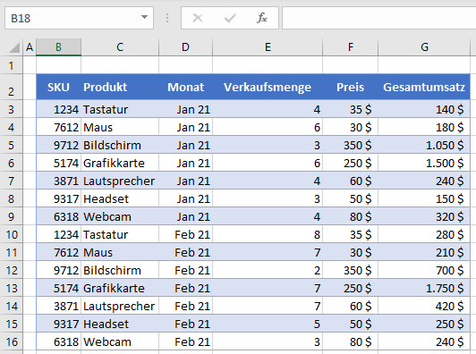Click the Verkaufsmenge header cell
Image resolution: width=476 pixels, height=354 pixels.
pyautogui.click(x=268, y=87)
